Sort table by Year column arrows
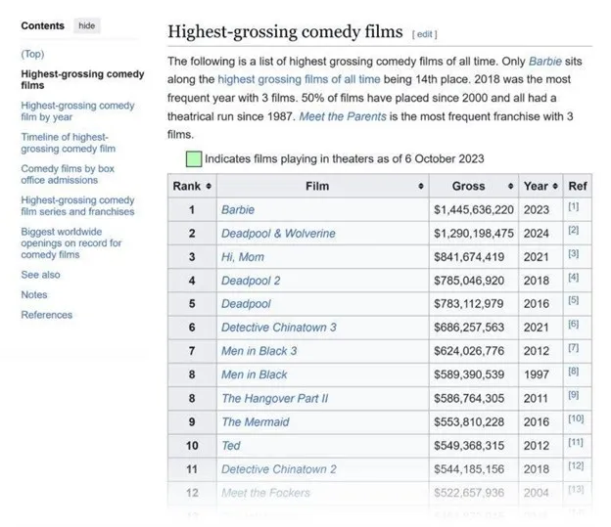 click(555, 186)
